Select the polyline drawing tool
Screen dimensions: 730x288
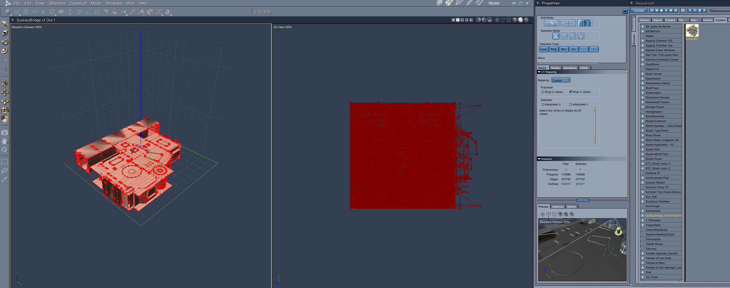pos(16,12)
